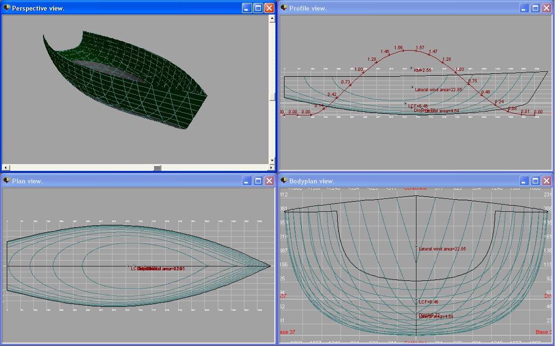Click the Profile view window title icon
The width and height of the screenshot is (555, 346).
coord(284,7)
